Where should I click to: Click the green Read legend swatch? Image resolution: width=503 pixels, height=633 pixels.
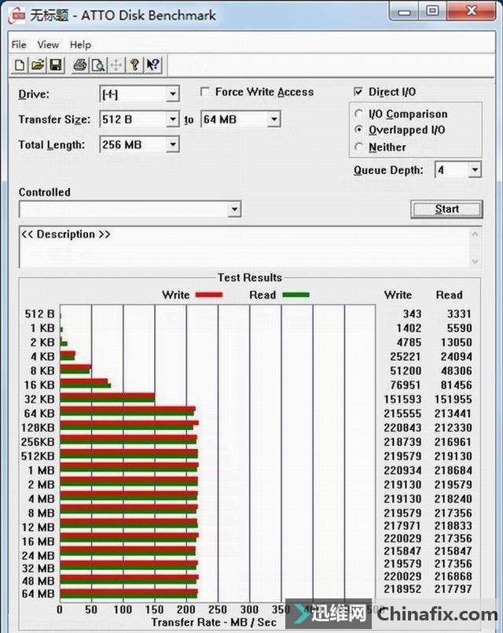tap(296, 295)
